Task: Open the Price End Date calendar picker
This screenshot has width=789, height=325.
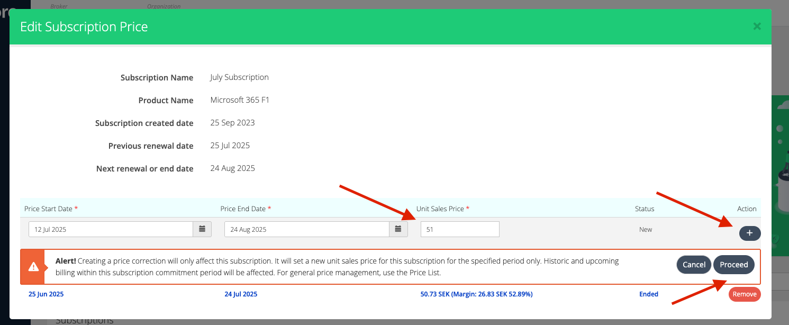Action: (x=398, y=229)
